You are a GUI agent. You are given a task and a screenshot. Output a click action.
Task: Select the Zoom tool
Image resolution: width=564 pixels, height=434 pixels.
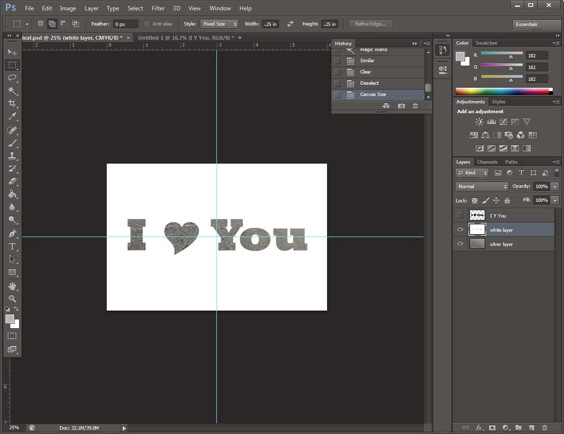(x=12, y=299)
